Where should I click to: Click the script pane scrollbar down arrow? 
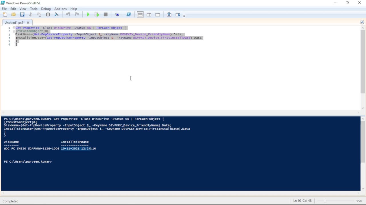(x=363, y=108)
